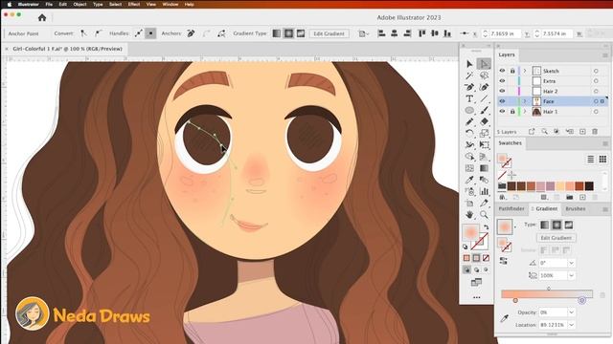Click reverse gradient icon in Gradient panel
Screen dimensions: 613x344
(x=504, y=261)
